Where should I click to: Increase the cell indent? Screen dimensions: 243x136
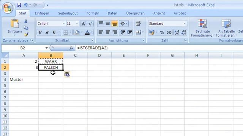(129, 32)
